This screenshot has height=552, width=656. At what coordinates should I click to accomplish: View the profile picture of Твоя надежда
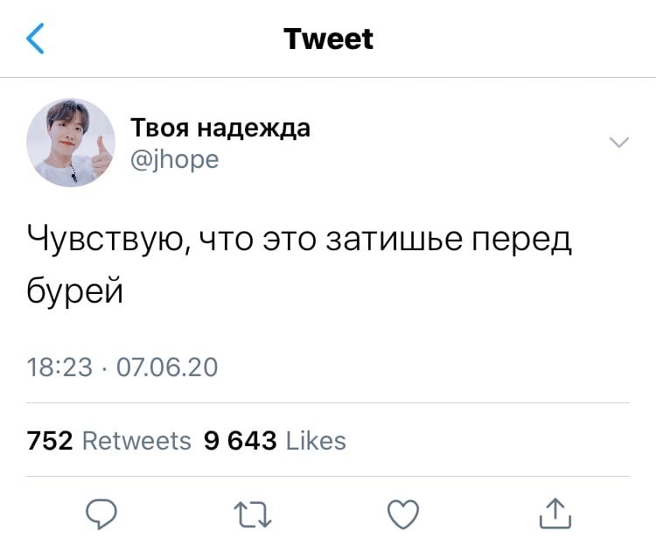click(x=71, y=143)
